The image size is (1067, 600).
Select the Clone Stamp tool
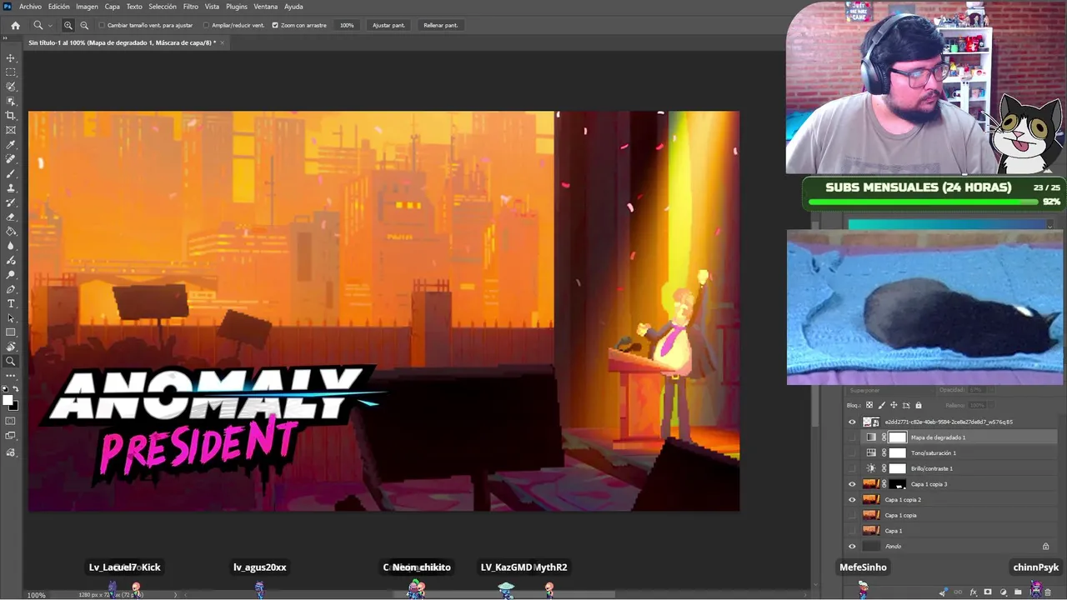coord(11,188)
